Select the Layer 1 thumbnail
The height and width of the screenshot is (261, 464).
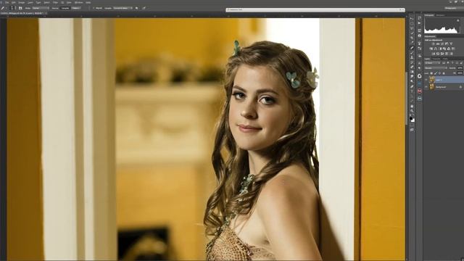(432, 80)
